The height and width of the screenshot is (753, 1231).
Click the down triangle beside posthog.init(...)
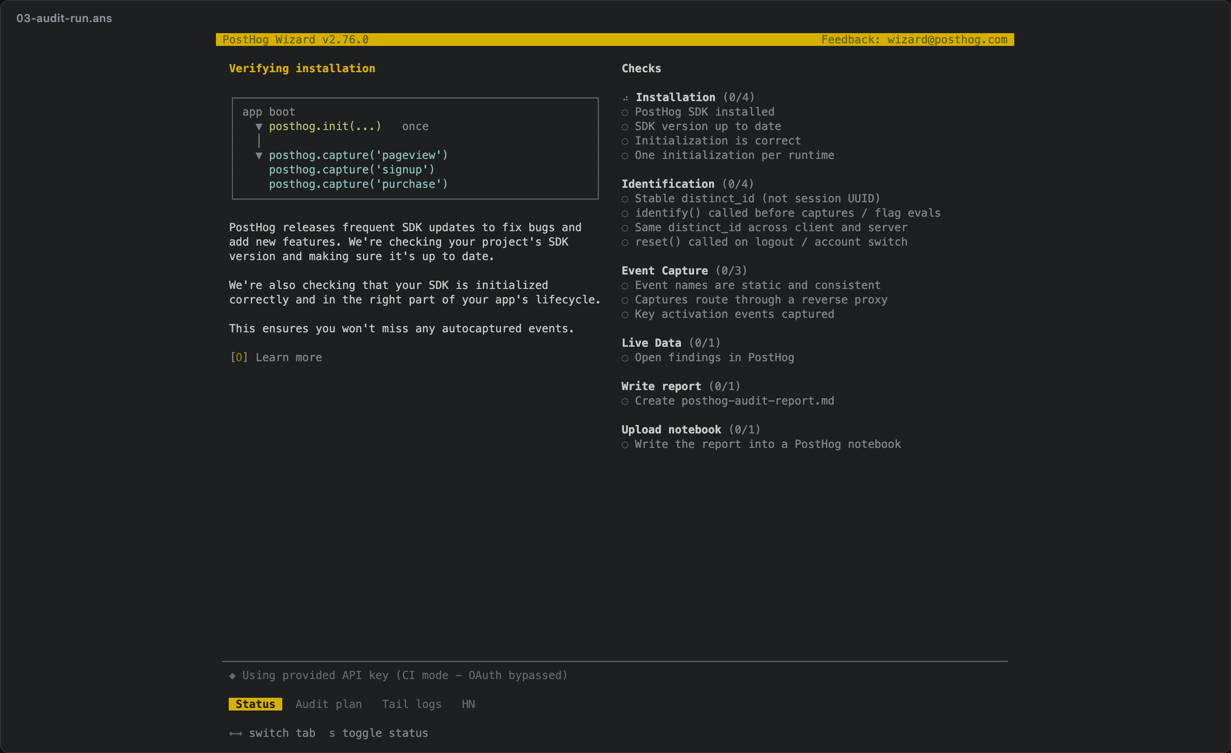pyautogui.click(x=259, y=127)
